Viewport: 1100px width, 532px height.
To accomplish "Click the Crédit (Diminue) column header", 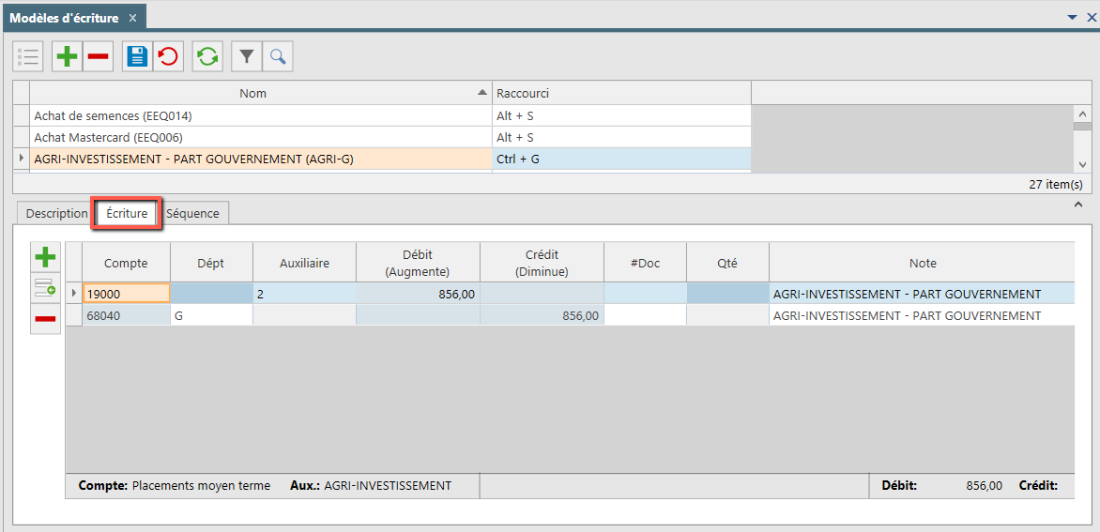I will (542, 263).
